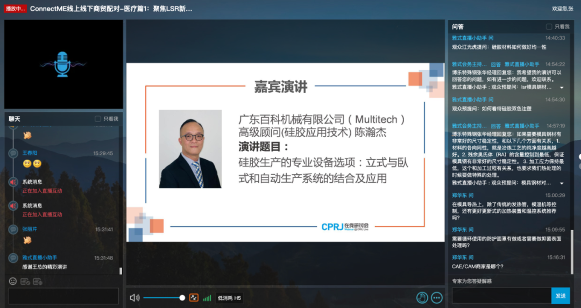Click the 问答 panel title

tap(458, 27)
